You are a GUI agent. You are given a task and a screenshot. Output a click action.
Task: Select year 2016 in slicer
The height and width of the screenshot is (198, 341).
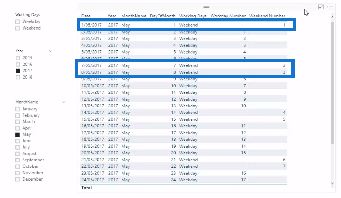18,65
